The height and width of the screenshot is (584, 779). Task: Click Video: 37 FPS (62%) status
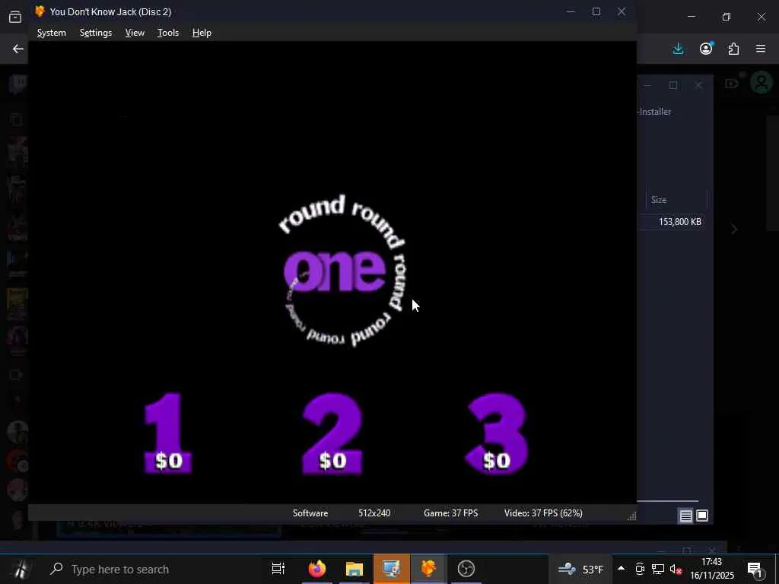543,513
